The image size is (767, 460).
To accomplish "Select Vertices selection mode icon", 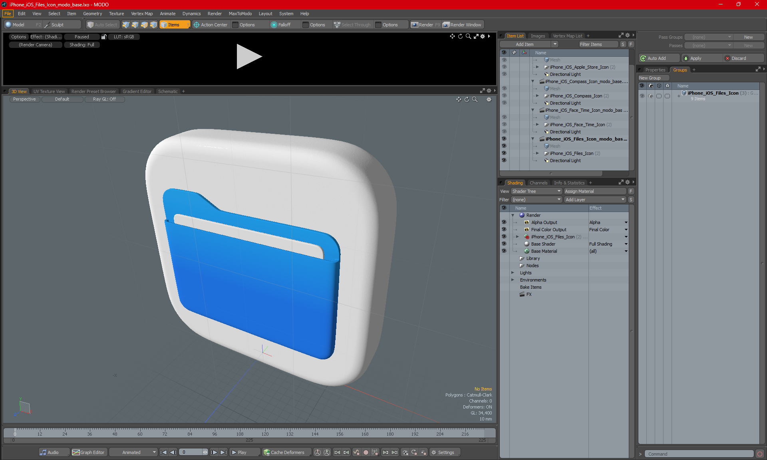I will pyautogui.click(x=126, y=25).
